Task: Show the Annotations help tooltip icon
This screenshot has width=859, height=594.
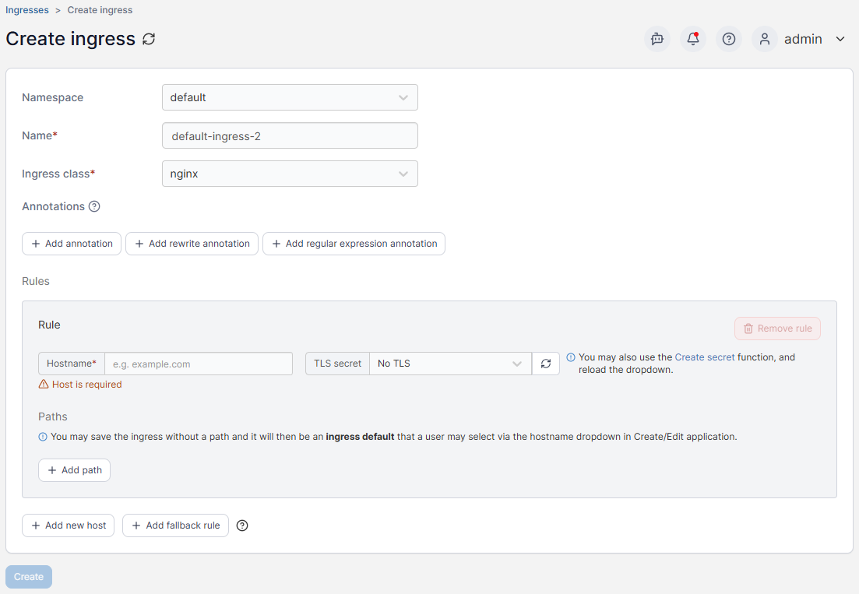Action: (x=94, y=206)
